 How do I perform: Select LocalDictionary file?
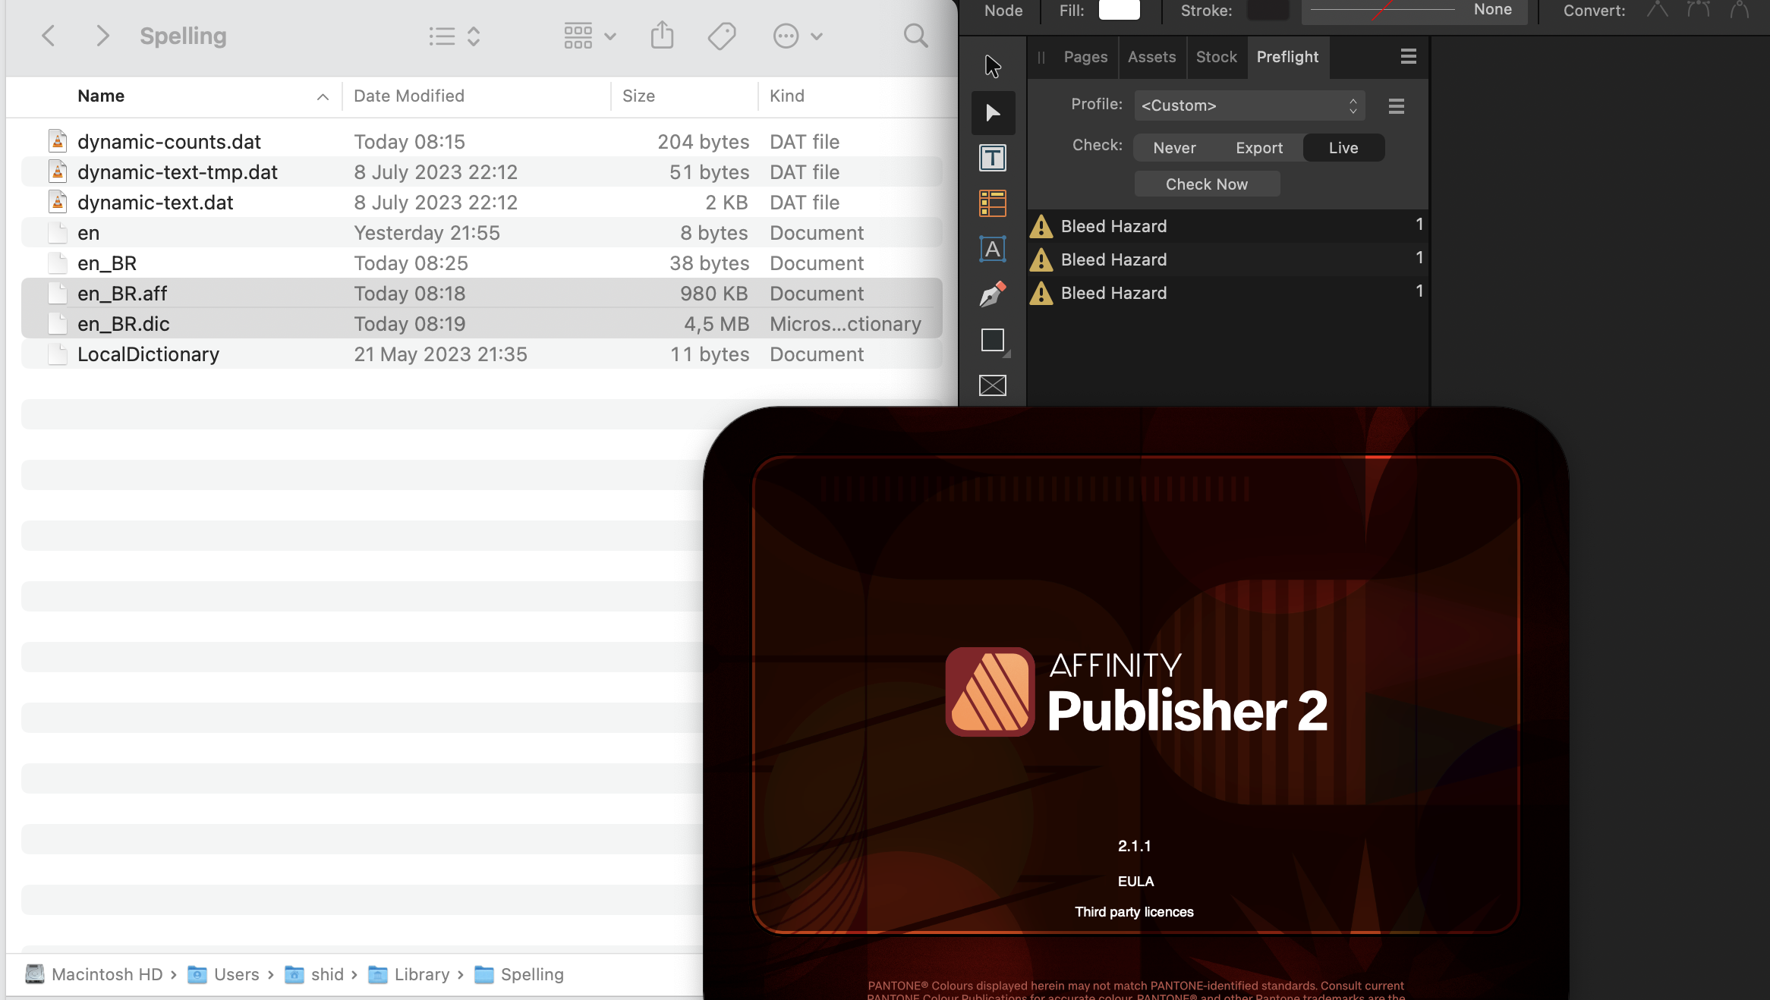coord(482,354)
